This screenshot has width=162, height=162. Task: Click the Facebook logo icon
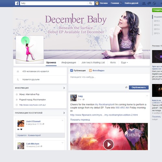[x=17, y=3]
